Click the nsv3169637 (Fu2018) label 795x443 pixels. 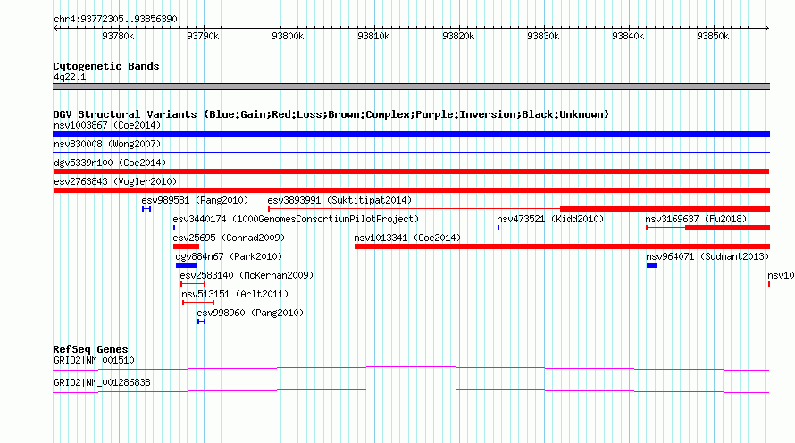(x=696, y=219)
